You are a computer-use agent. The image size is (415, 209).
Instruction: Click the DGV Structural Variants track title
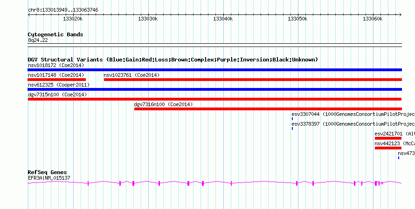[173, 60]
